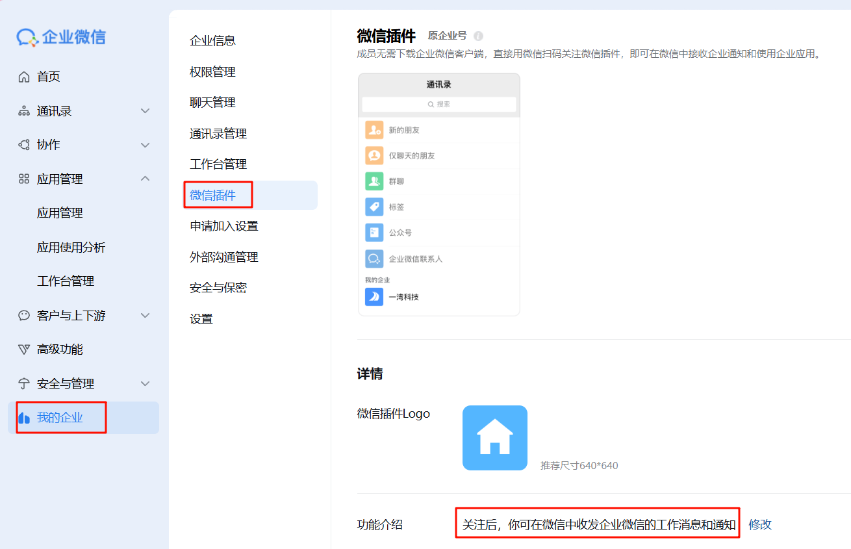Click the 仅聊天的朋友 icon in preview
This screenshot has height=549, width=851.
click(374, 156)
